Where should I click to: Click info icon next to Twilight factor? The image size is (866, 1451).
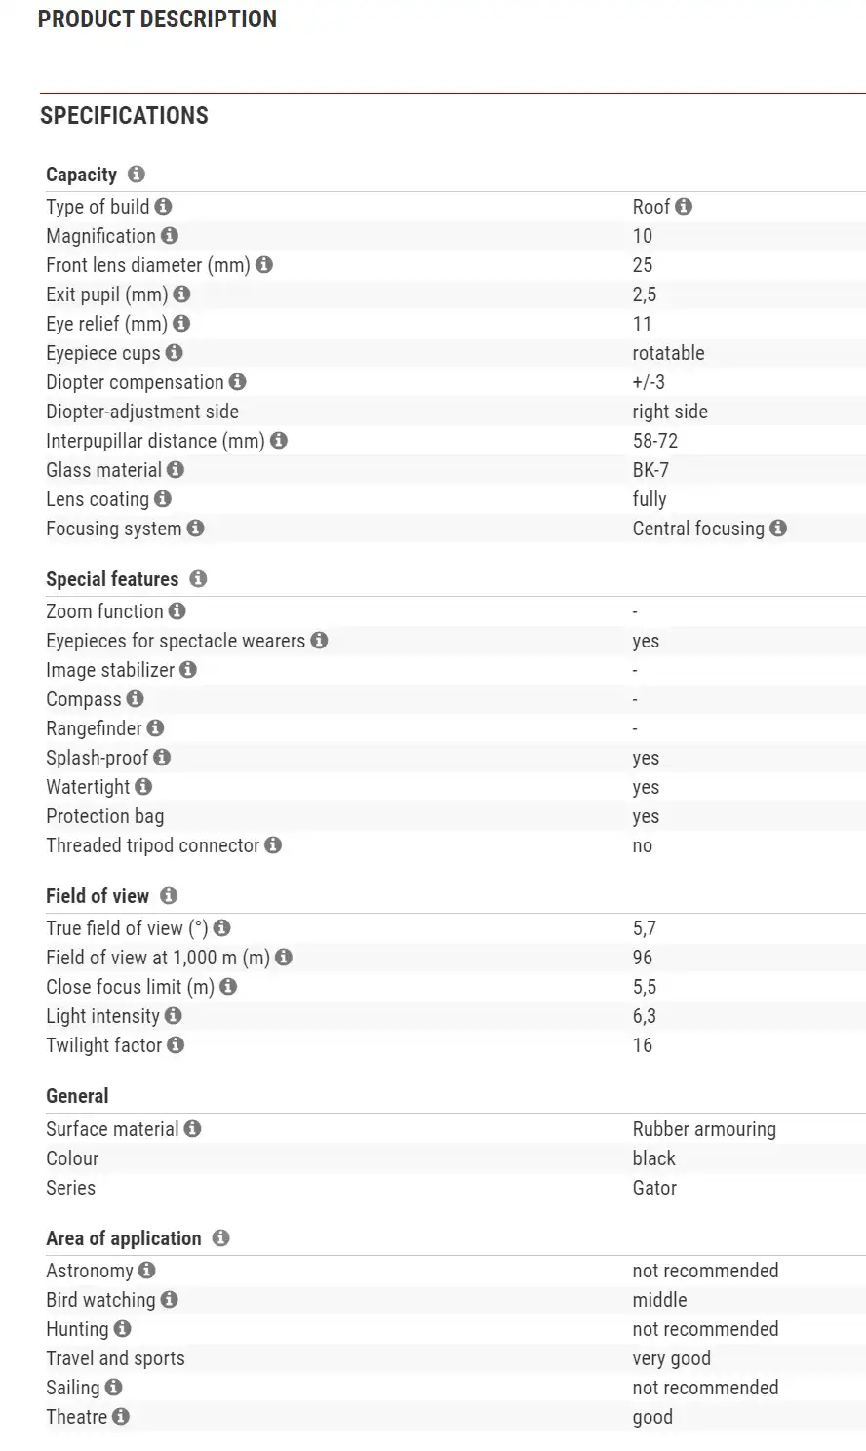point(176,1045)
